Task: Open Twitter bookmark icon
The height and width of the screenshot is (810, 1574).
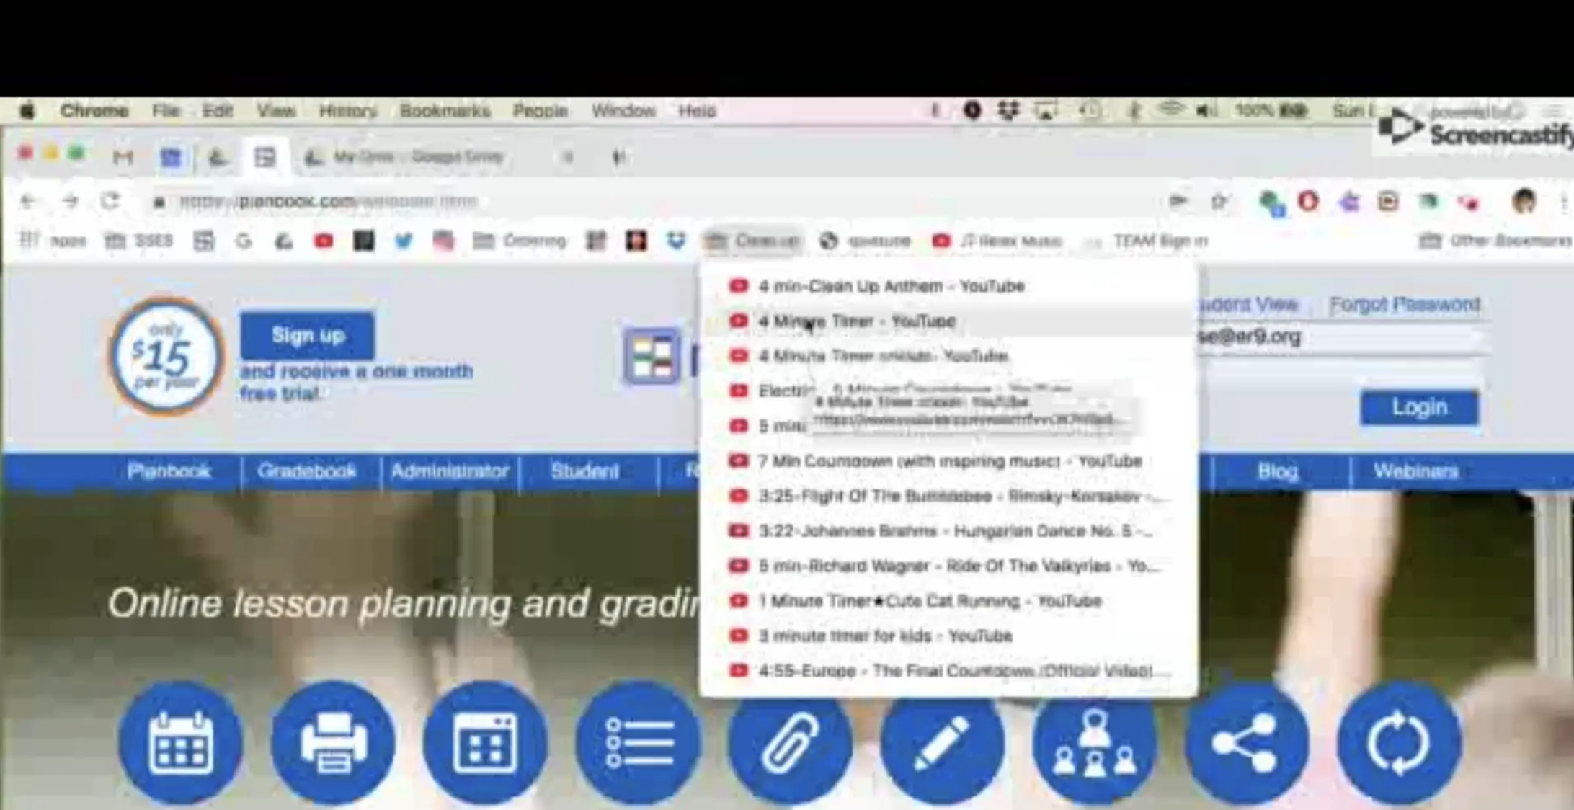Action: [404, 241]
